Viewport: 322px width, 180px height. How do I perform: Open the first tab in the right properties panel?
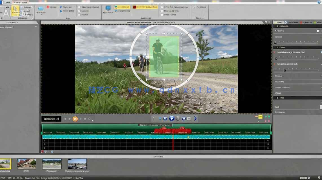pyautogui.click(x=279, y=22)
